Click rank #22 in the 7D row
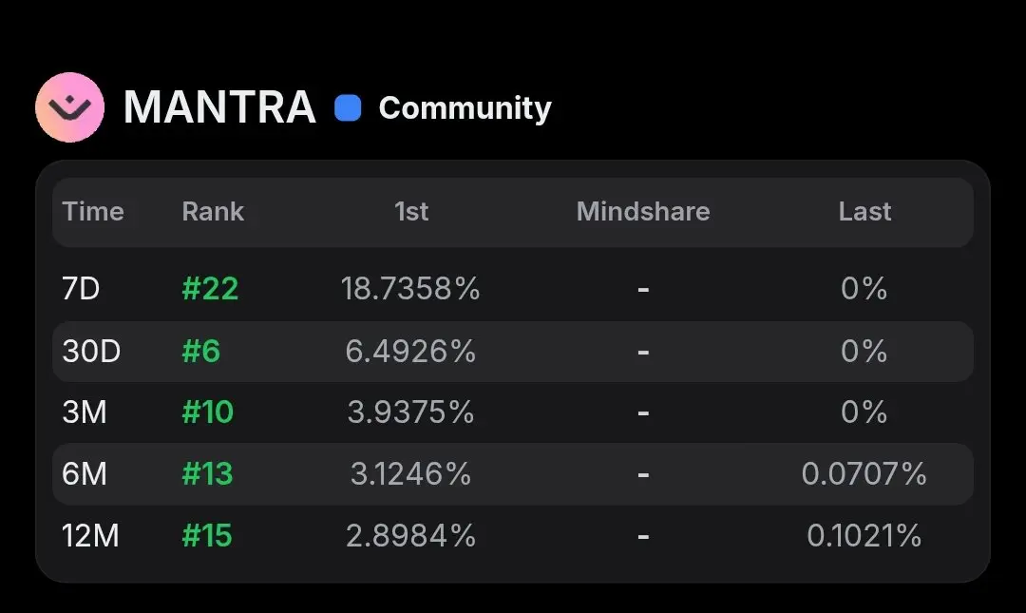 (210, 289)
